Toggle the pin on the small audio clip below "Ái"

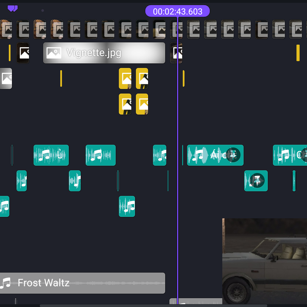[x=257, y=181]
